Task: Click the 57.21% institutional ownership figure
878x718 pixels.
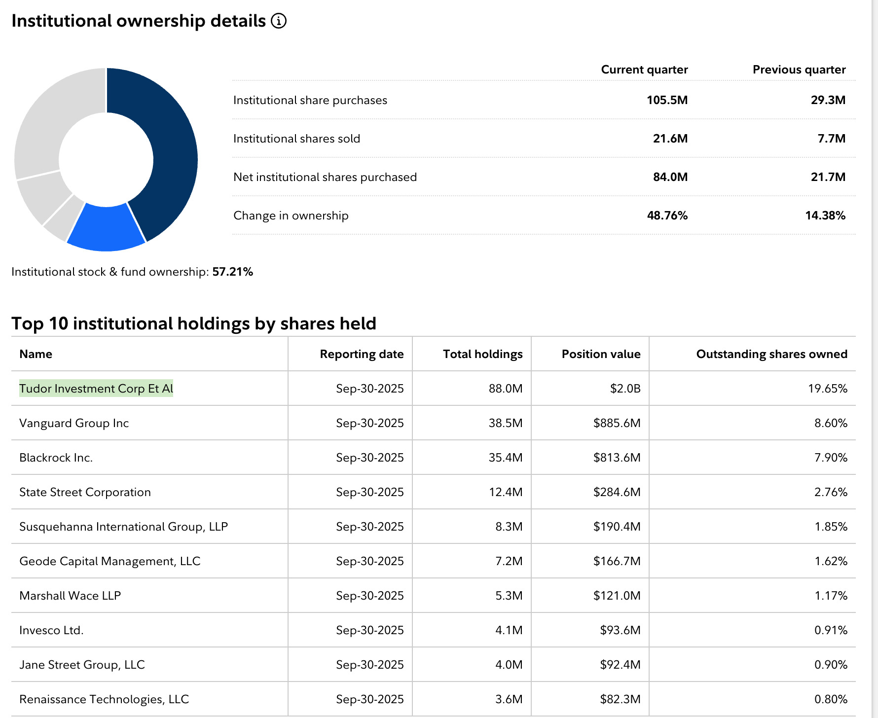Action: (233, 272)
